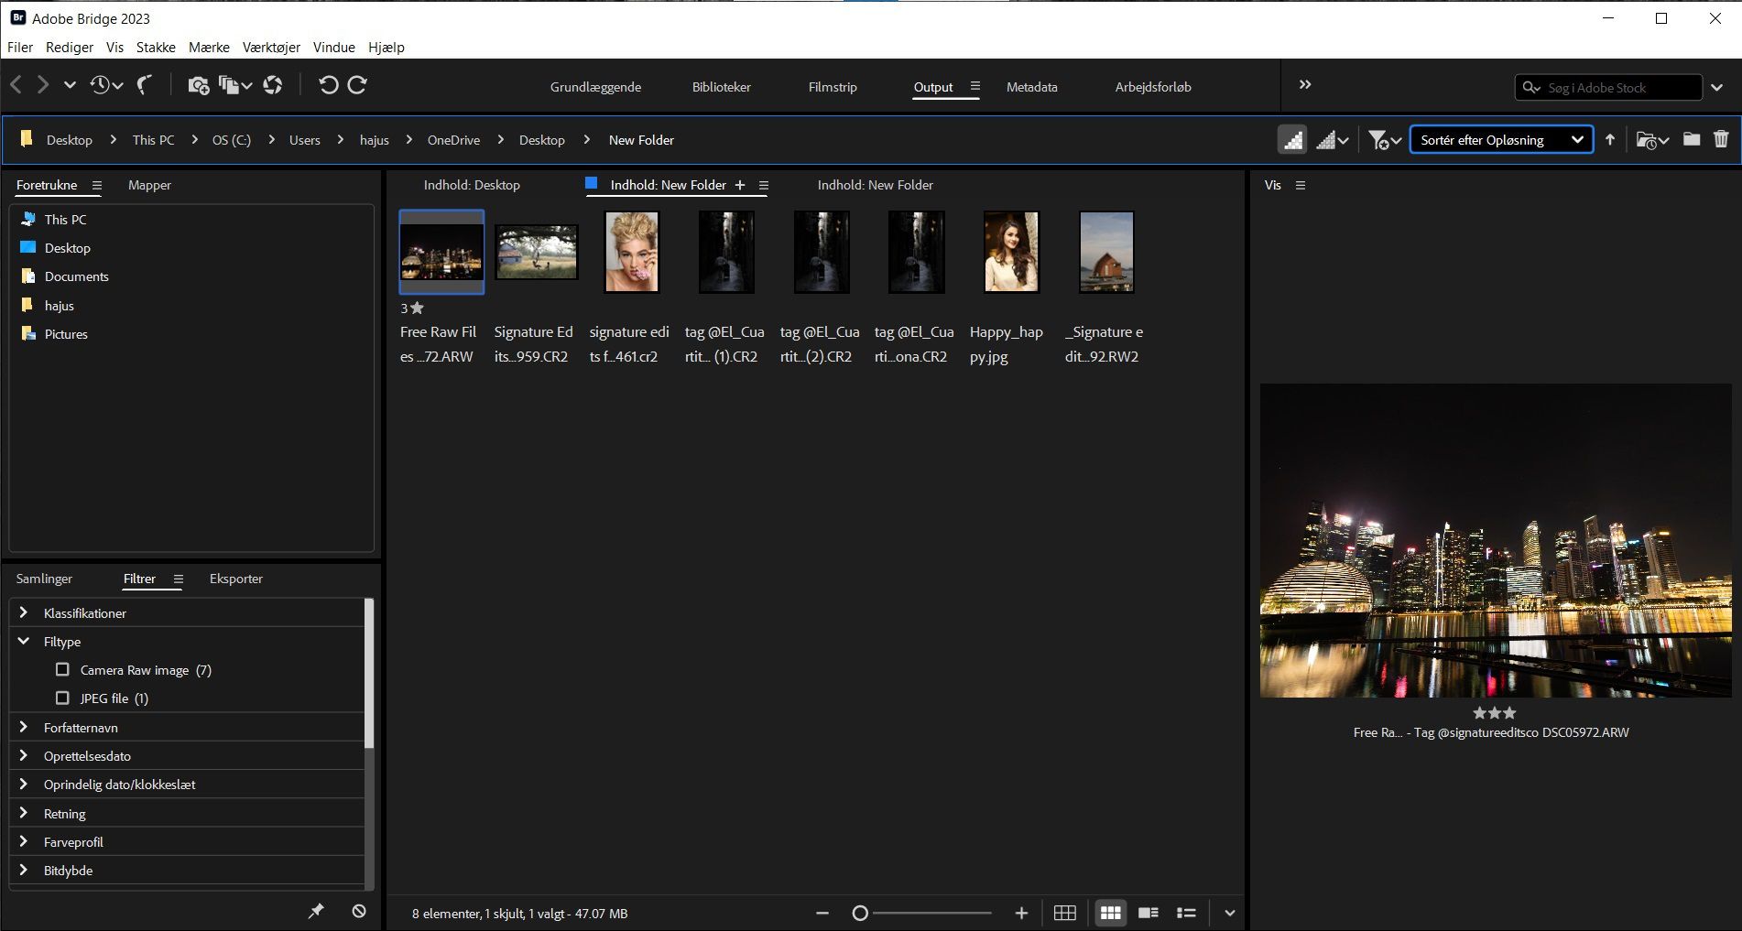This screenshot has width=1742, height=931.
Task: Expand the Farveprofil filter
Action: point(24,841)
